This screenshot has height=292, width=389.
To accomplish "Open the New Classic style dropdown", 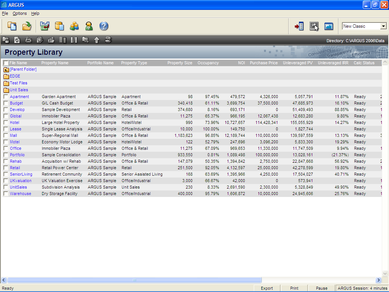I will click(x=383, y=26).
